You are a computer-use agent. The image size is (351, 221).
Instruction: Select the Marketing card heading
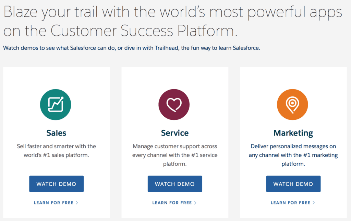point(293,133)
